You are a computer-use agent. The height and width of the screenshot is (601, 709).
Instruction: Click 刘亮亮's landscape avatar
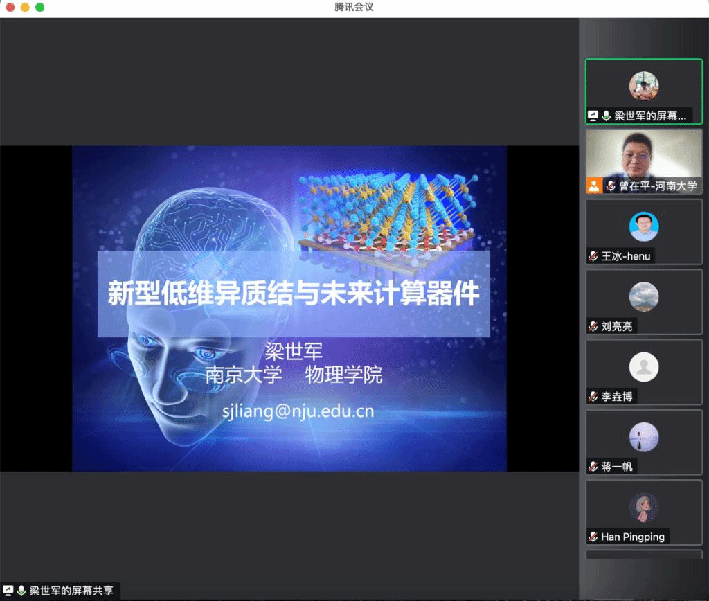[x=643, y=296]
